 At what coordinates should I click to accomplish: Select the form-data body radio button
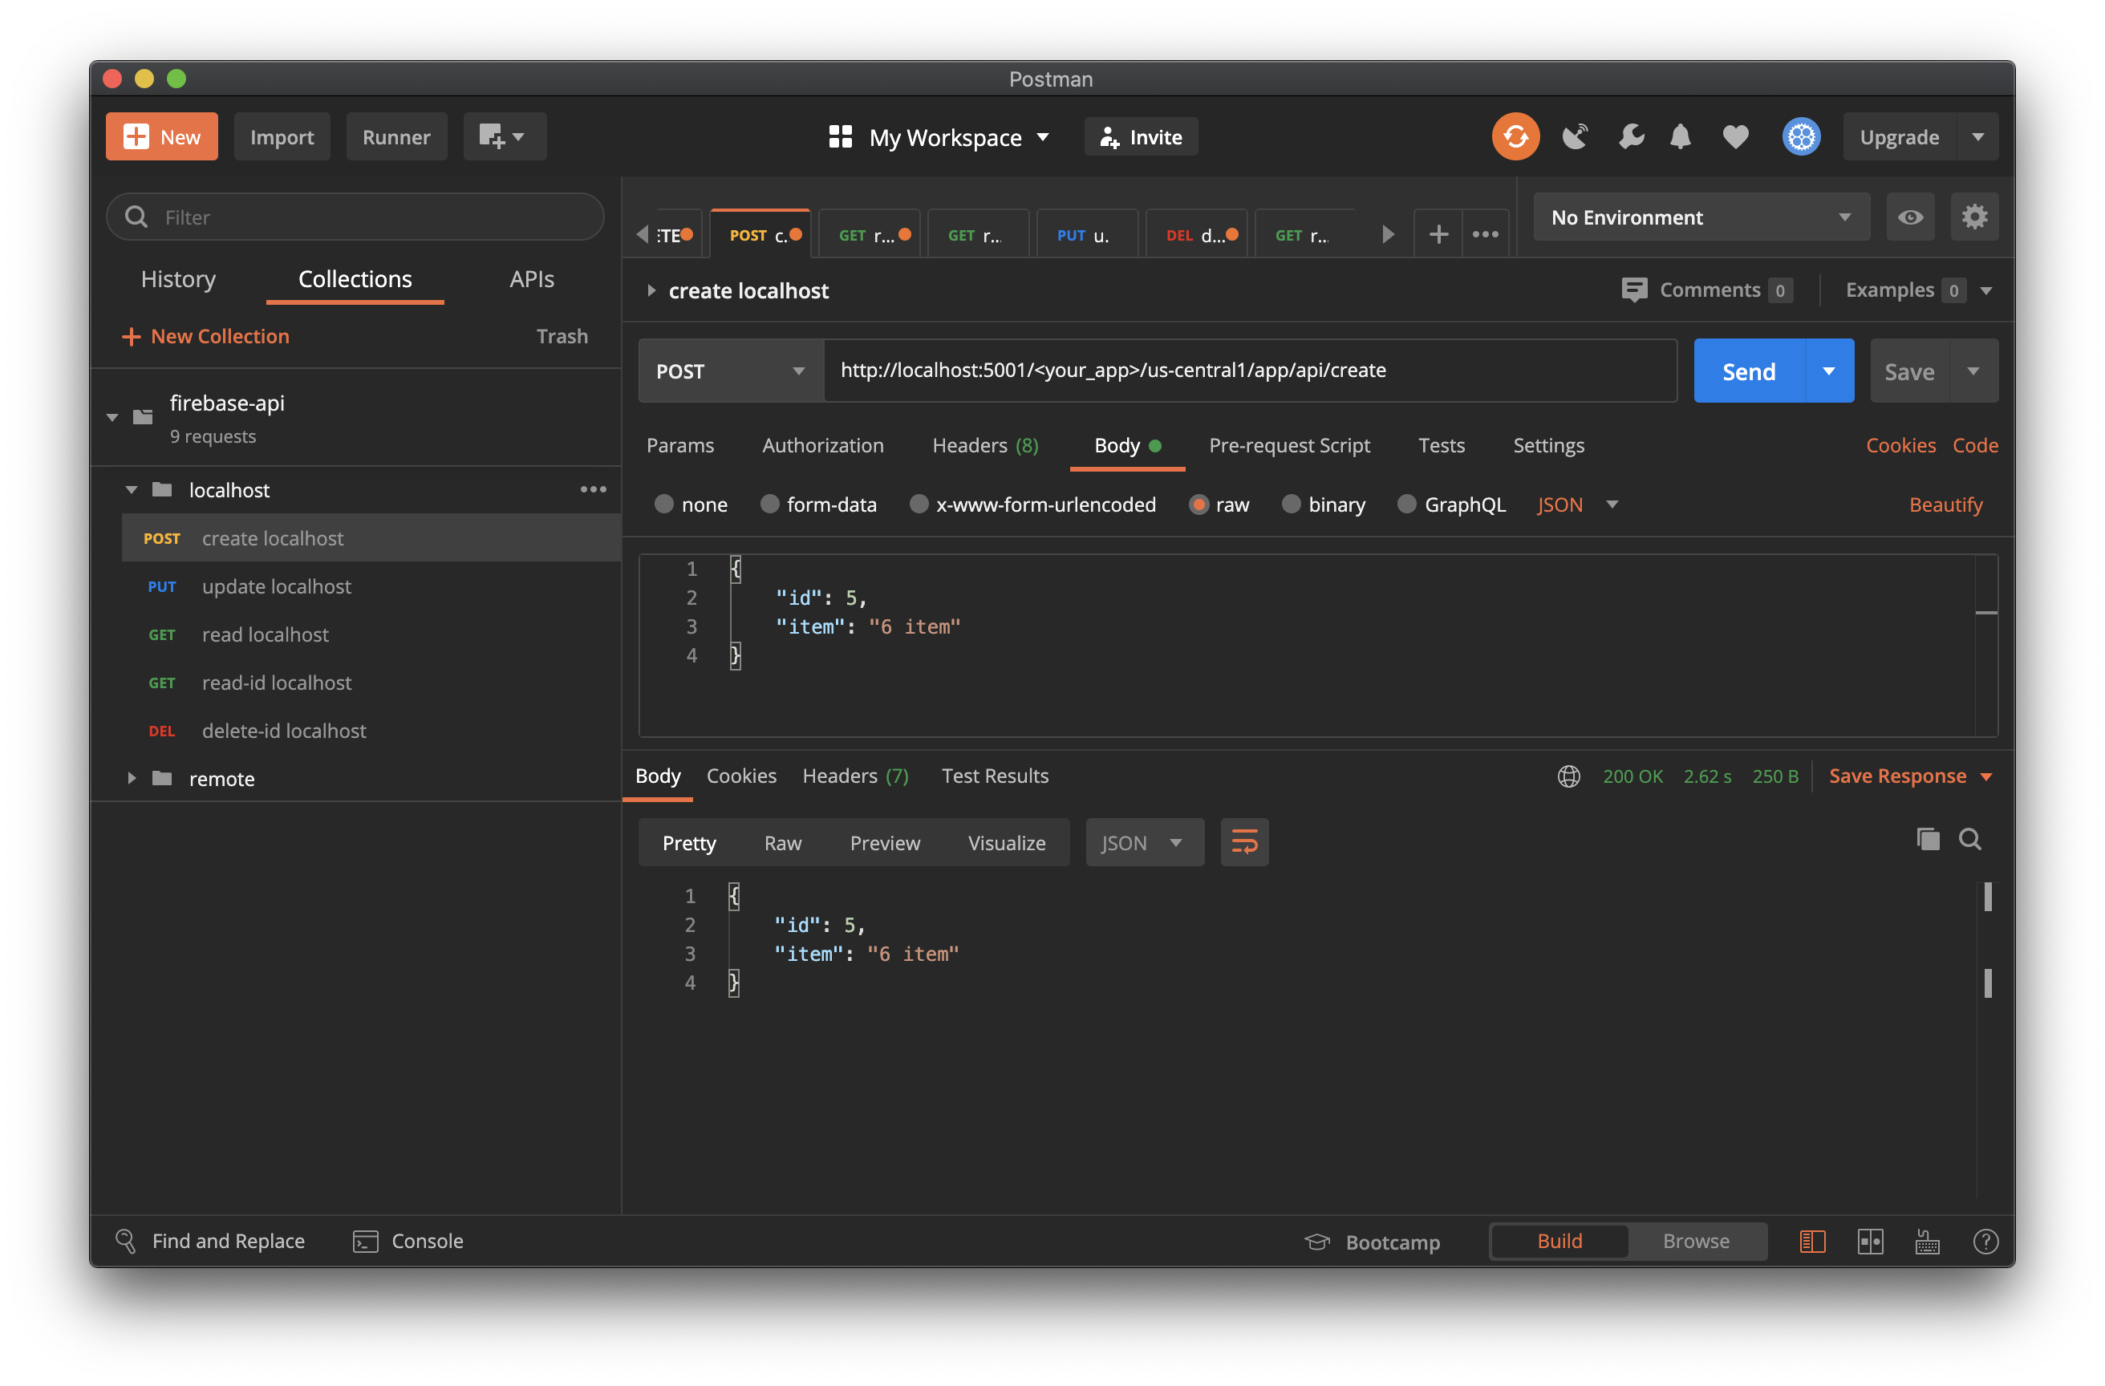769,505
